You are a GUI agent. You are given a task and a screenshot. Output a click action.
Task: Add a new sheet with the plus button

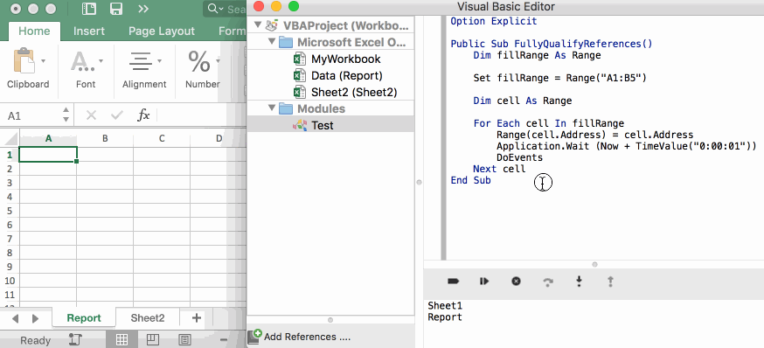[x=197, y=318]
